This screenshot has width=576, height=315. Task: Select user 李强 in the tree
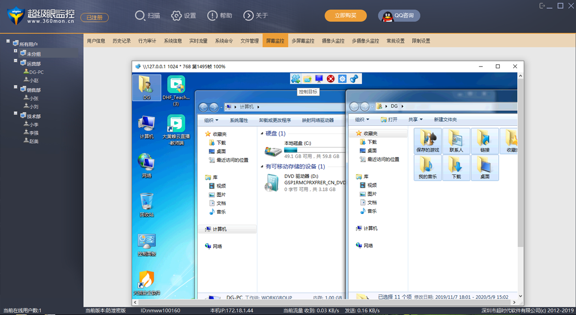(34, 133)
